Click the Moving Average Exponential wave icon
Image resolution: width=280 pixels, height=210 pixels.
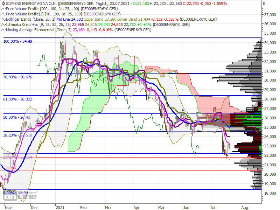coord(3,30)
